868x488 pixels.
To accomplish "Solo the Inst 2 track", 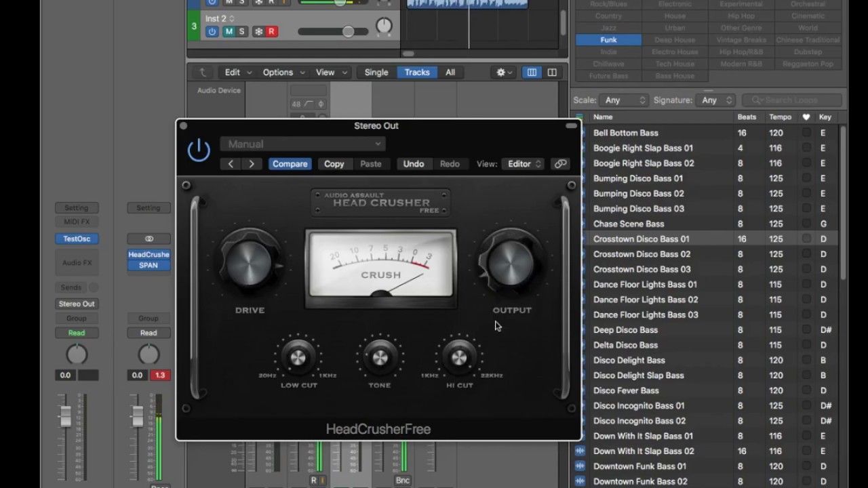I will coord(241,32).
